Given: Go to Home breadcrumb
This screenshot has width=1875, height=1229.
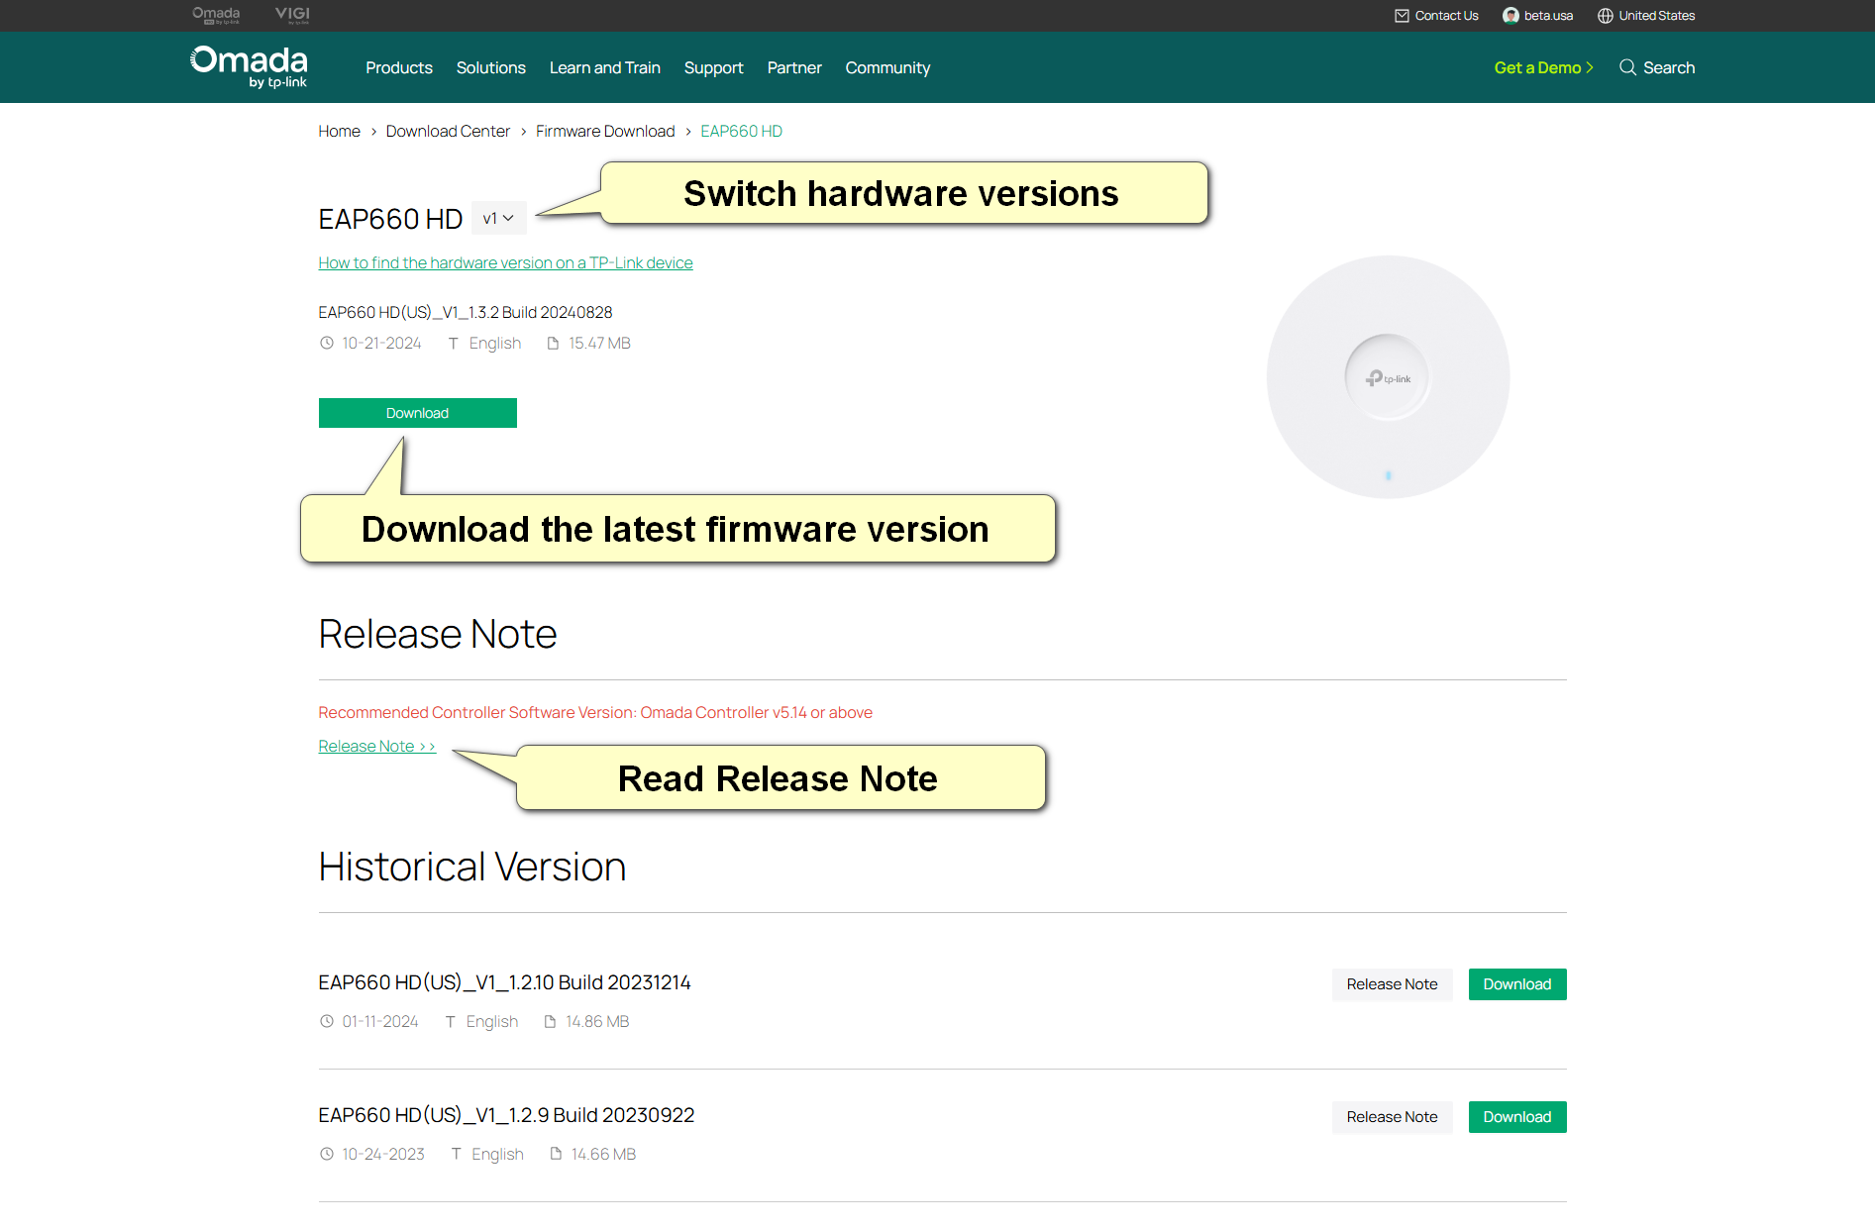Looking at the screenshot, I should 339,131.
